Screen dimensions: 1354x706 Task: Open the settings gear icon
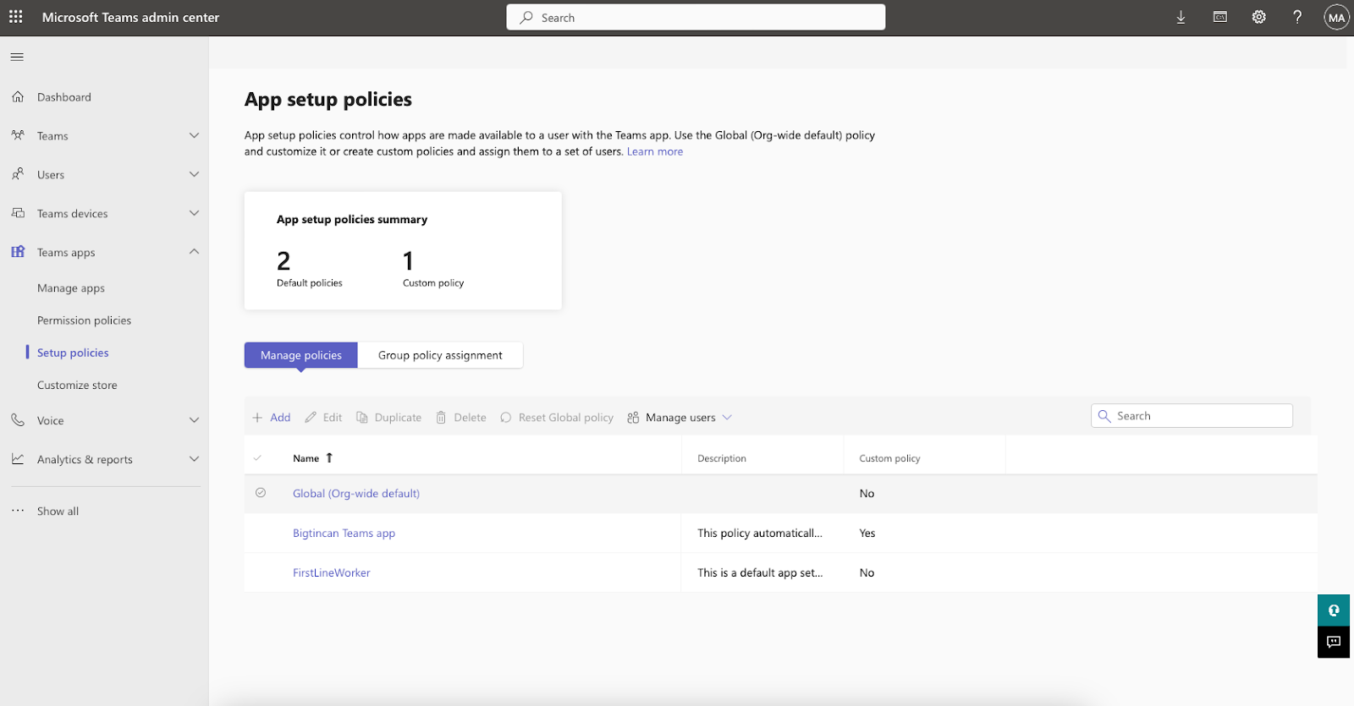tap(1258, 17)
